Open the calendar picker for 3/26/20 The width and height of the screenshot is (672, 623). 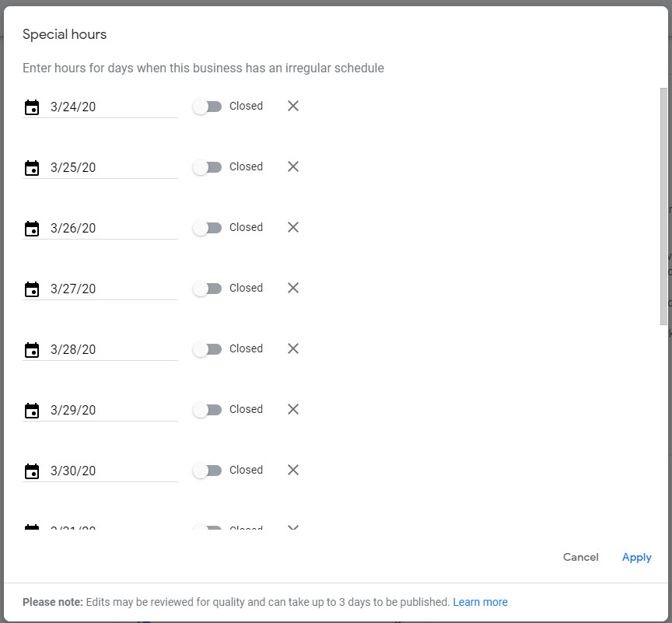tap(32, 229)
